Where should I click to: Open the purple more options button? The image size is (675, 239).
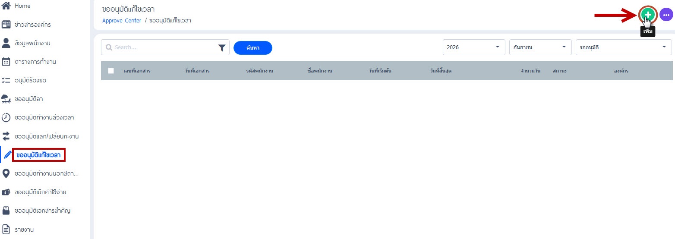(x=666, y=15)
